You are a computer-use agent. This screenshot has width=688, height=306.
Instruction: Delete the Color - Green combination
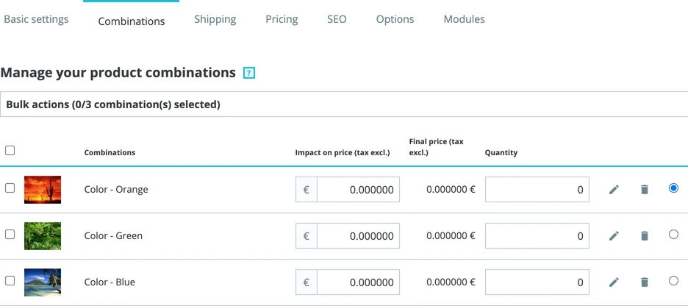(644, 236)
